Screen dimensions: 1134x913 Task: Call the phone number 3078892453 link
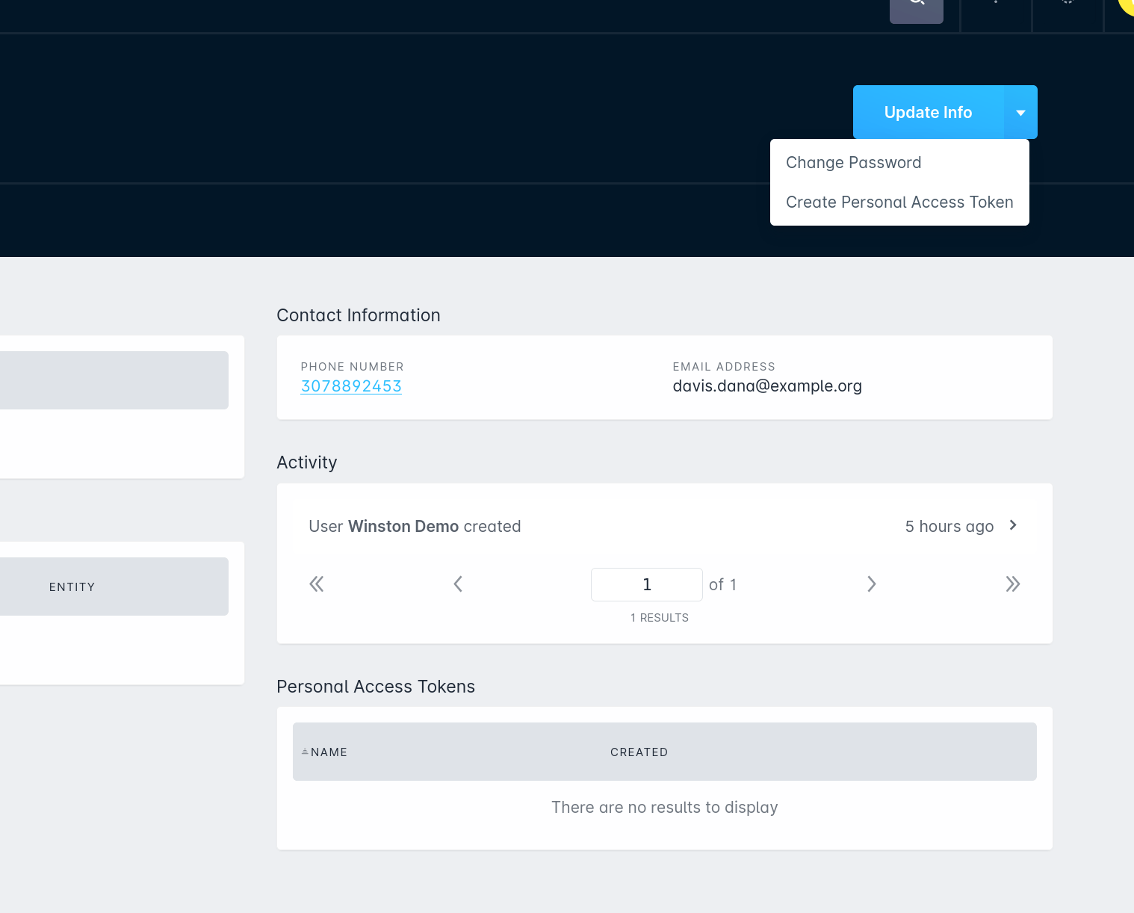click(x=351, y=386)
